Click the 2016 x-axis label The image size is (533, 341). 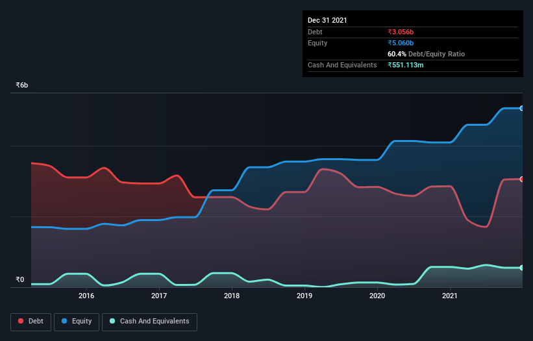click(x=86, y=296)
